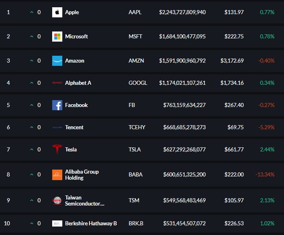This screenshot has width=284, height=235.
Task: Click the 2.44% Tesla daily change
Action: pos(267,150)
